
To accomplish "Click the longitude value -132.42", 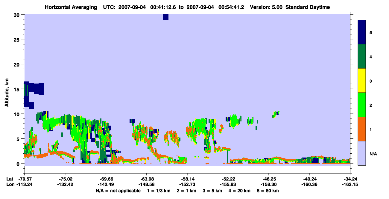I will click(x=65, y=184).
